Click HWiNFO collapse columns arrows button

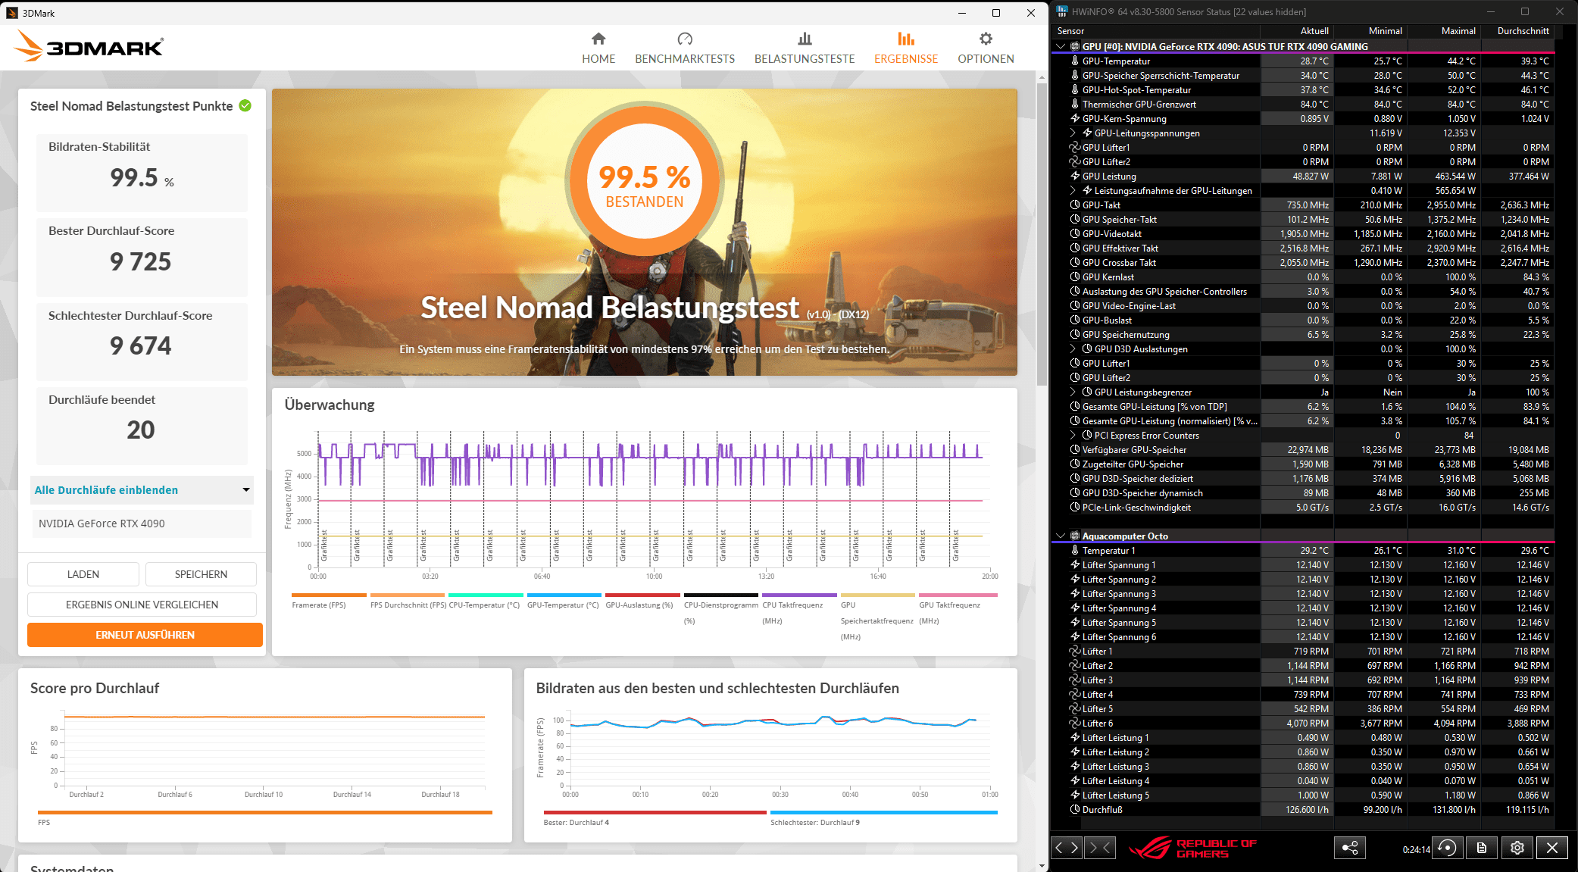coord(1099,848)
